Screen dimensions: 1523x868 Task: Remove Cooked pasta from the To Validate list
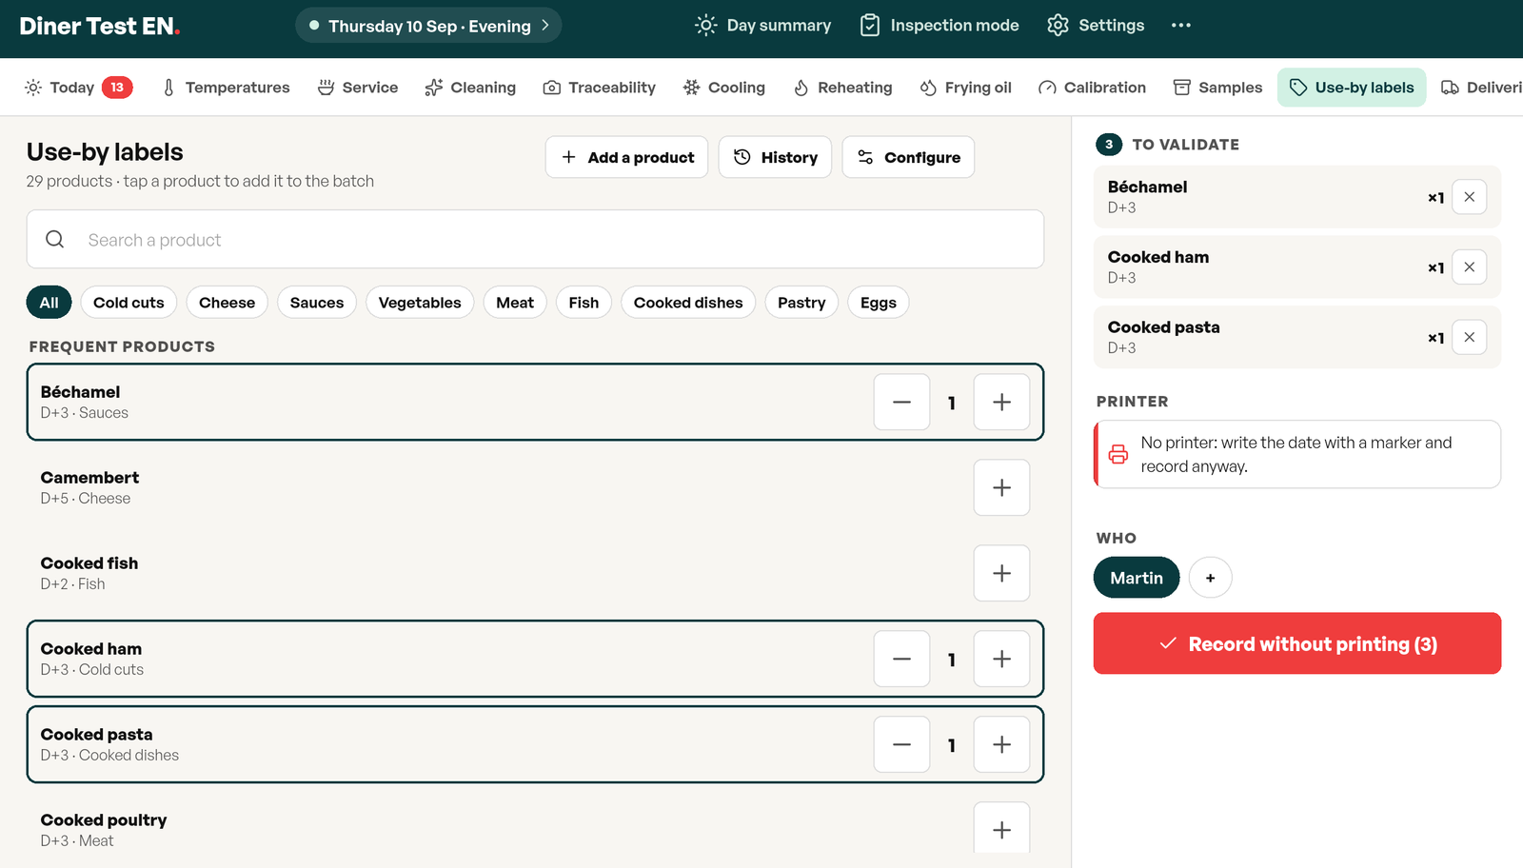[1469, 337]
